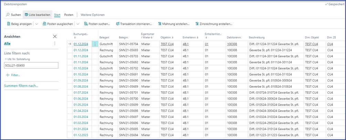
Task: Open Weitere Optionen menu
Action: pos(93,15)
